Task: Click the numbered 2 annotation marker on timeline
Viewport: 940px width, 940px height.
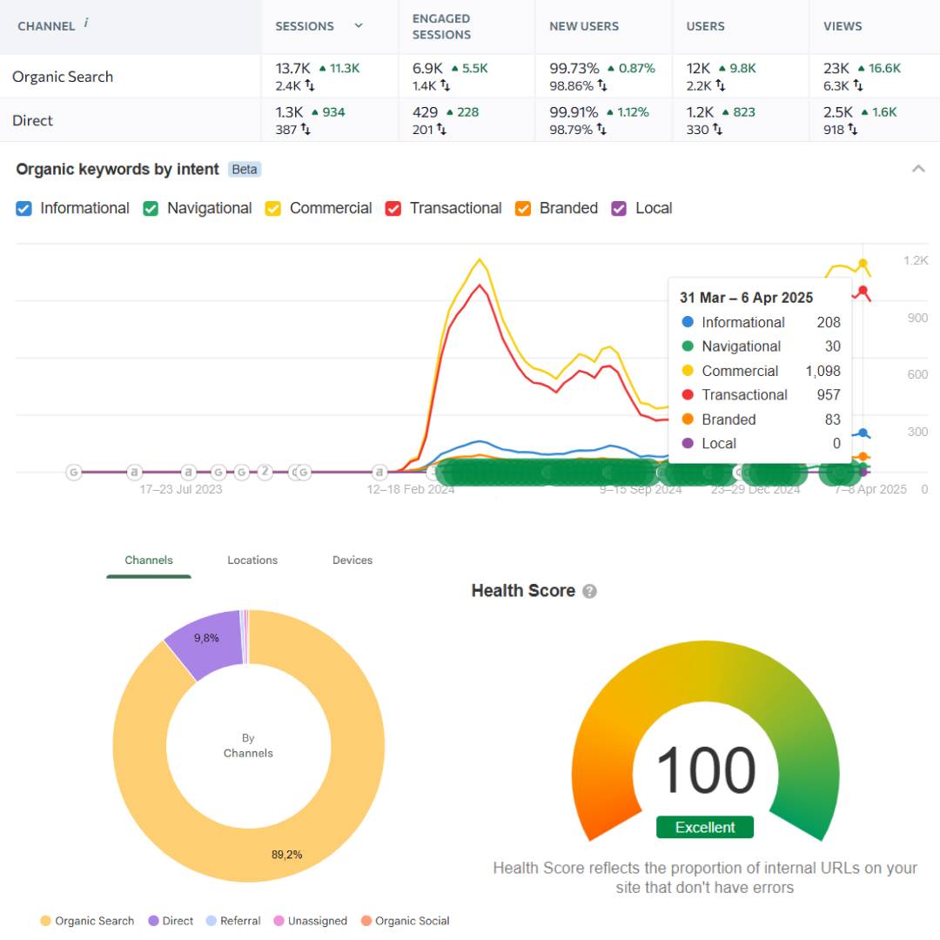Action: click(x=265, y=472)
